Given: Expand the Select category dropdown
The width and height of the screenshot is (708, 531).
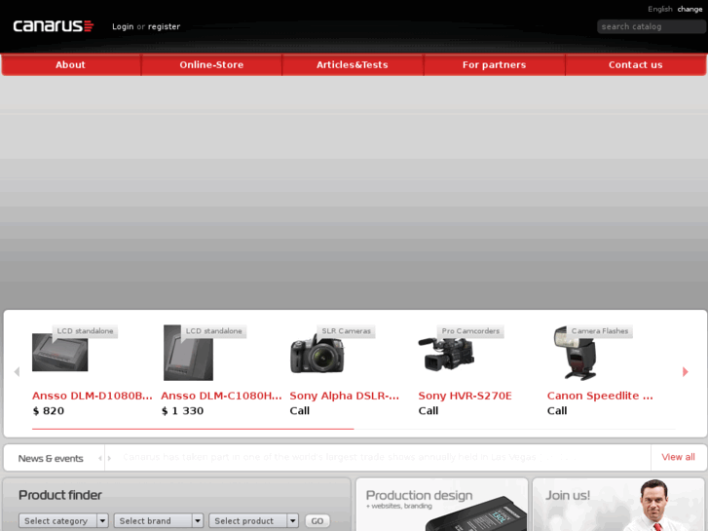Looking at the screenshot, I should click(x=63, y=520).
